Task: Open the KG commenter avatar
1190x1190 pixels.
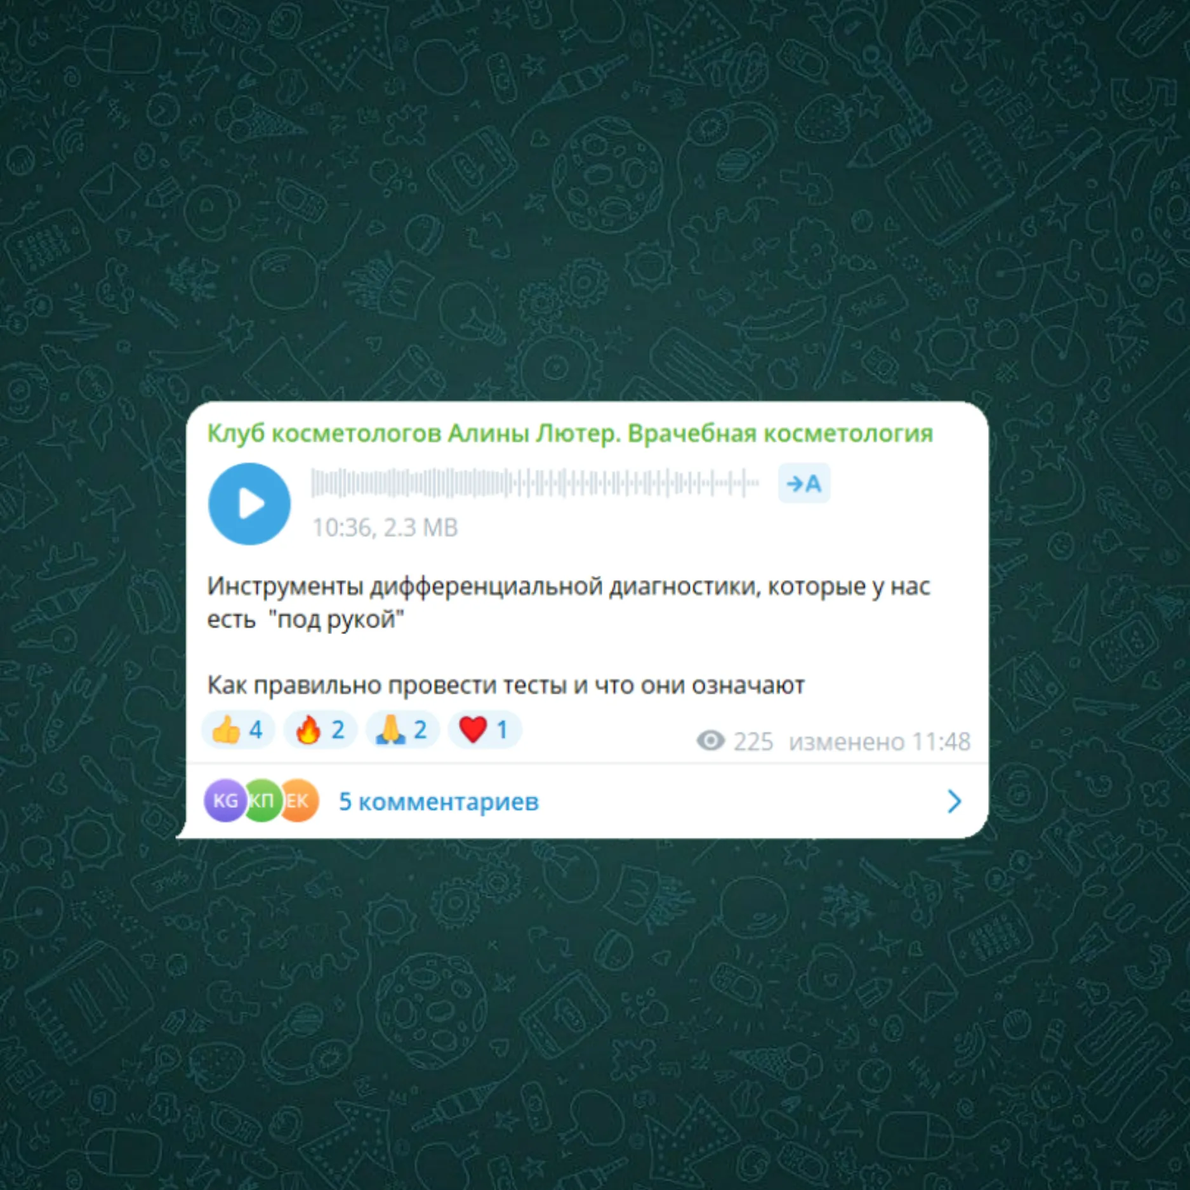Action: (224, 801)
